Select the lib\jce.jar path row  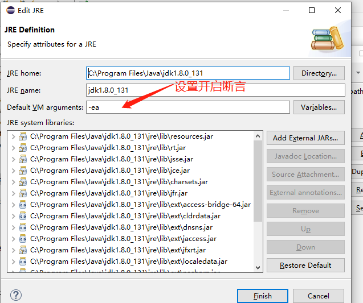[x=110, y=171]
